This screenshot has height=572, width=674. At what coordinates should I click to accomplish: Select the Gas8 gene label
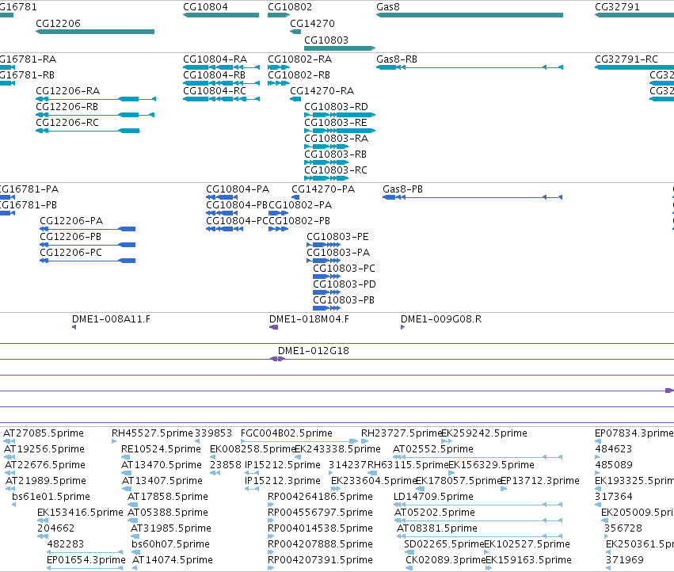pyautogui.click(x=388, y=7)
